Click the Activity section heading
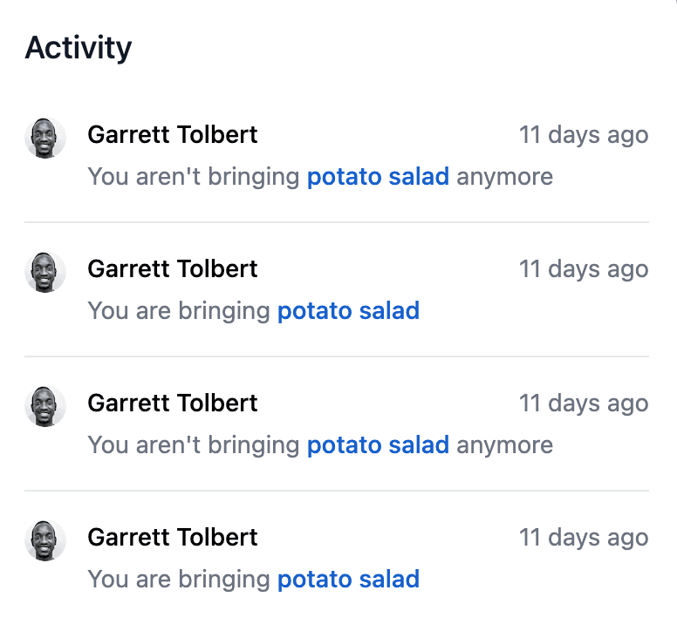This screenshot has height=624, width=677. pos(79,48)
